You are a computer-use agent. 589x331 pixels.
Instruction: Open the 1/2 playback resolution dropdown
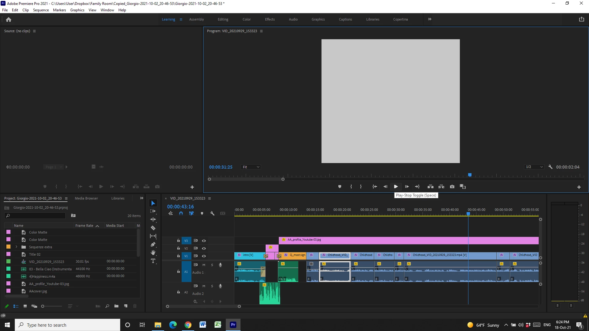click(534, 167)
